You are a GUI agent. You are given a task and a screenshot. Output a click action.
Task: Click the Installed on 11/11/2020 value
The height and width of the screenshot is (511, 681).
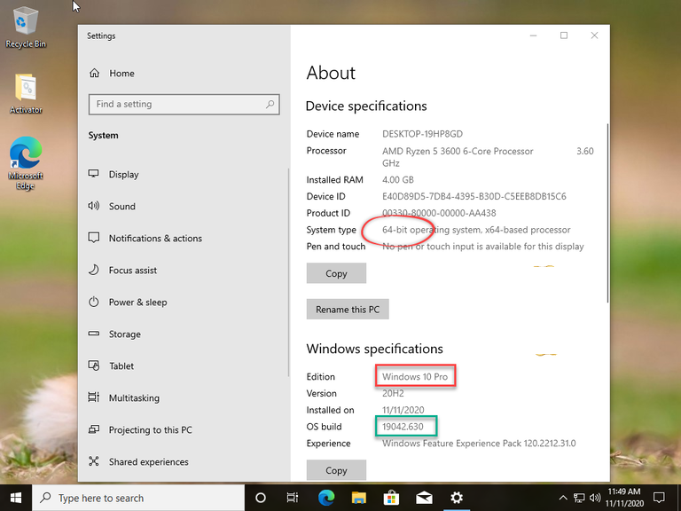[x=403, y=410]
